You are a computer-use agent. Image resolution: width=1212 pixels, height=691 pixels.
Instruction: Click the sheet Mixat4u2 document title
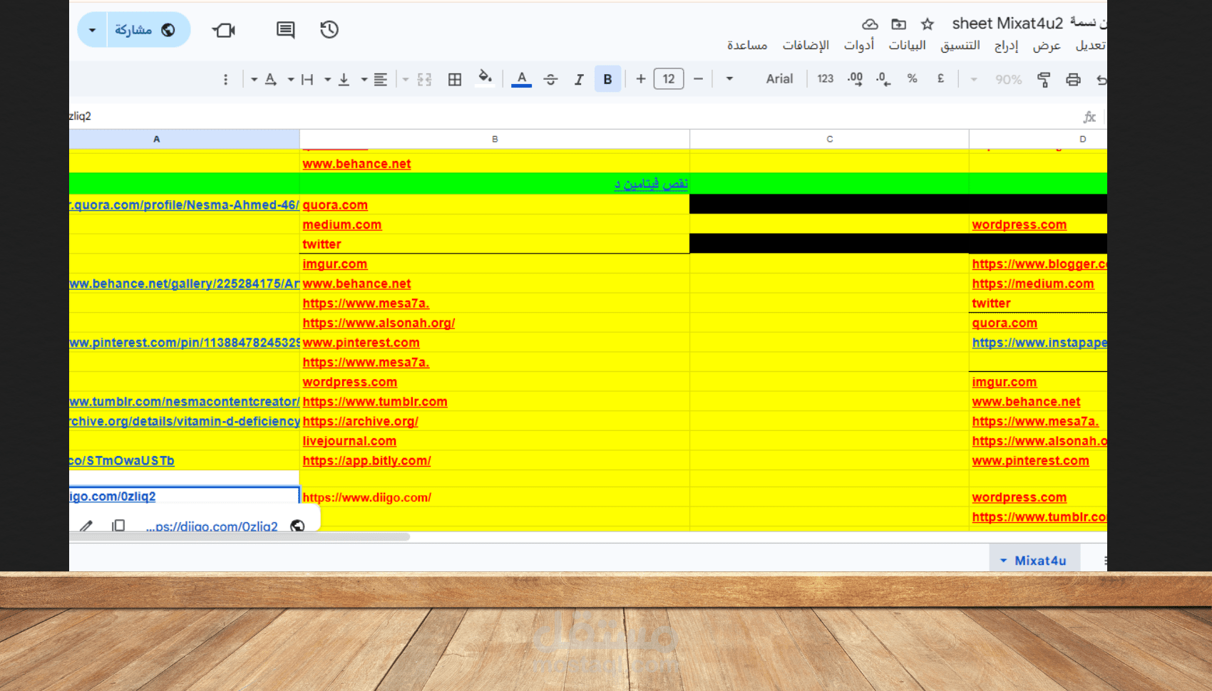(1007, 24)
